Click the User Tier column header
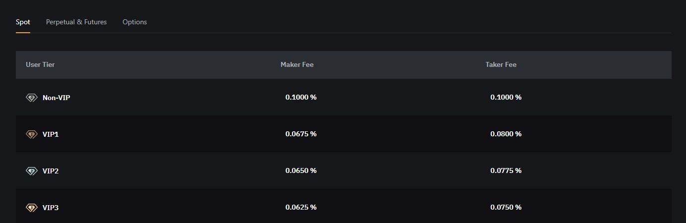686x223 pixels. click(x=40, y=64)
